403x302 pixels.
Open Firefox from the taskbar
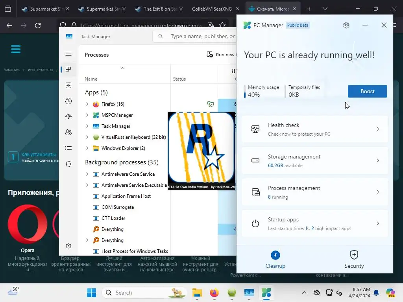(x=214, y=293)
